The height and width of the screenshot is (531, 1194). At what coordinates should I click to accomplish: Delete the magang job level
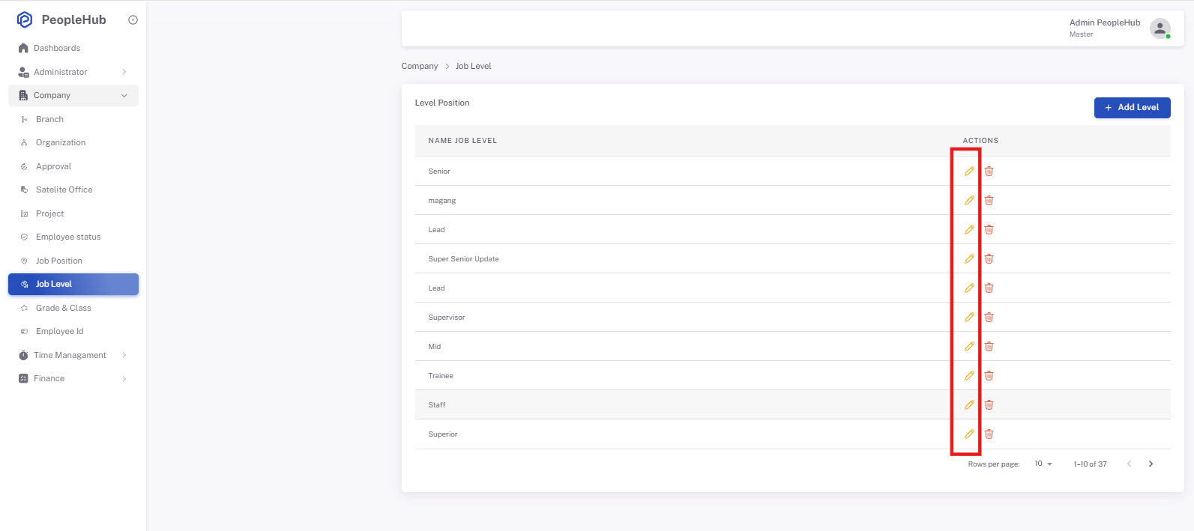click(x=989, y=200)
